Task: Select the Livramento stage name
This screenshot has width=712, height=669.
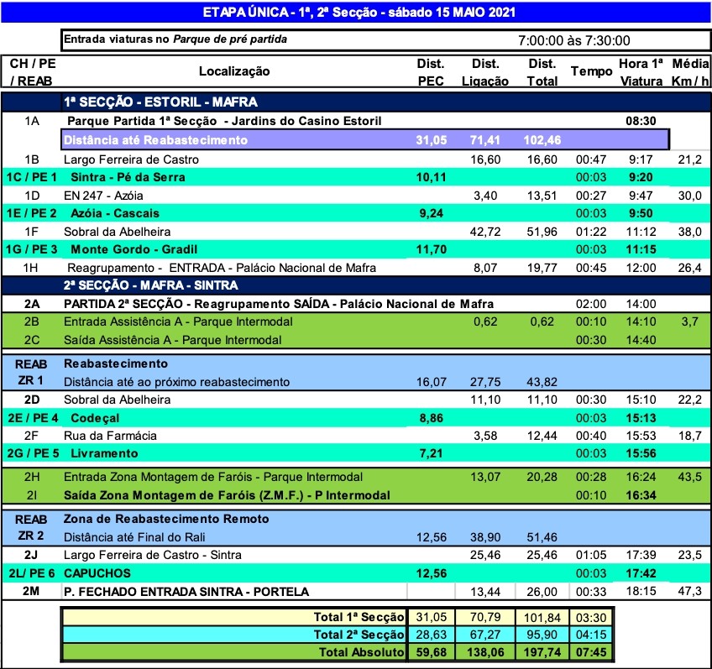Action: (x=104, y=453)
